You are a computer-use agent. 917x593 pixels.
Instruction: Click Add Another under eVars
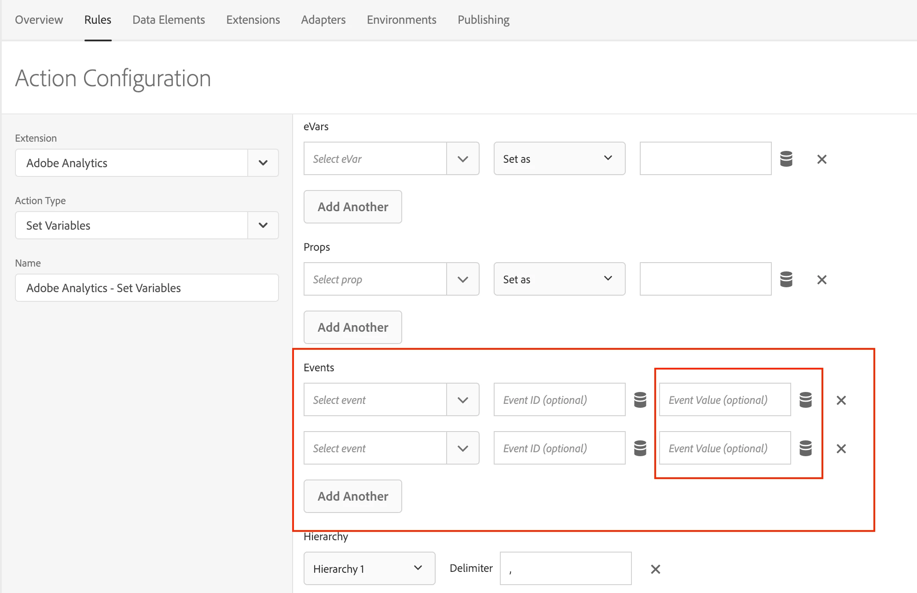pyautogui.click(x=352, y=207)
